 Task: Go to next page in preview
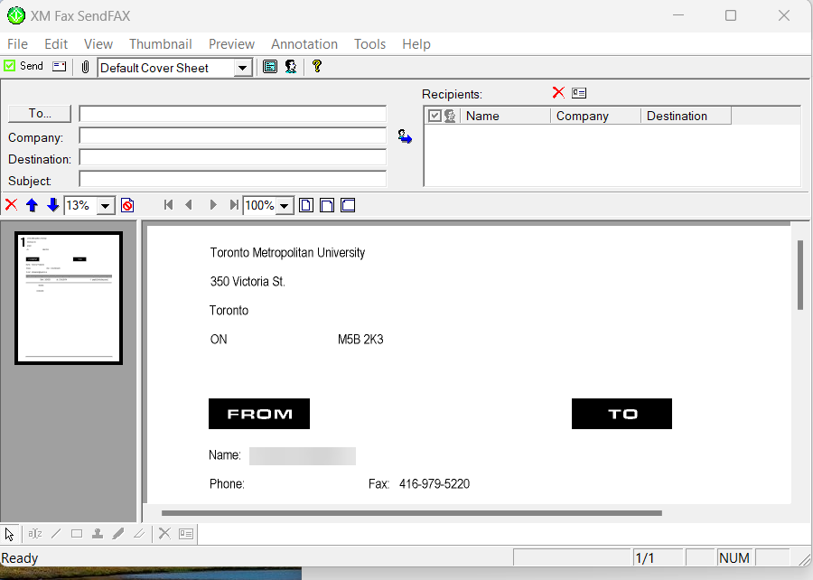point(213,205)
